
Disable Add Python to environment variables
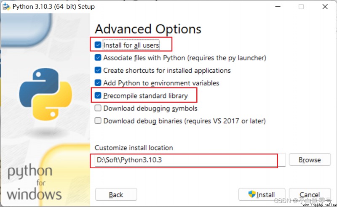[x=98, y=83]
